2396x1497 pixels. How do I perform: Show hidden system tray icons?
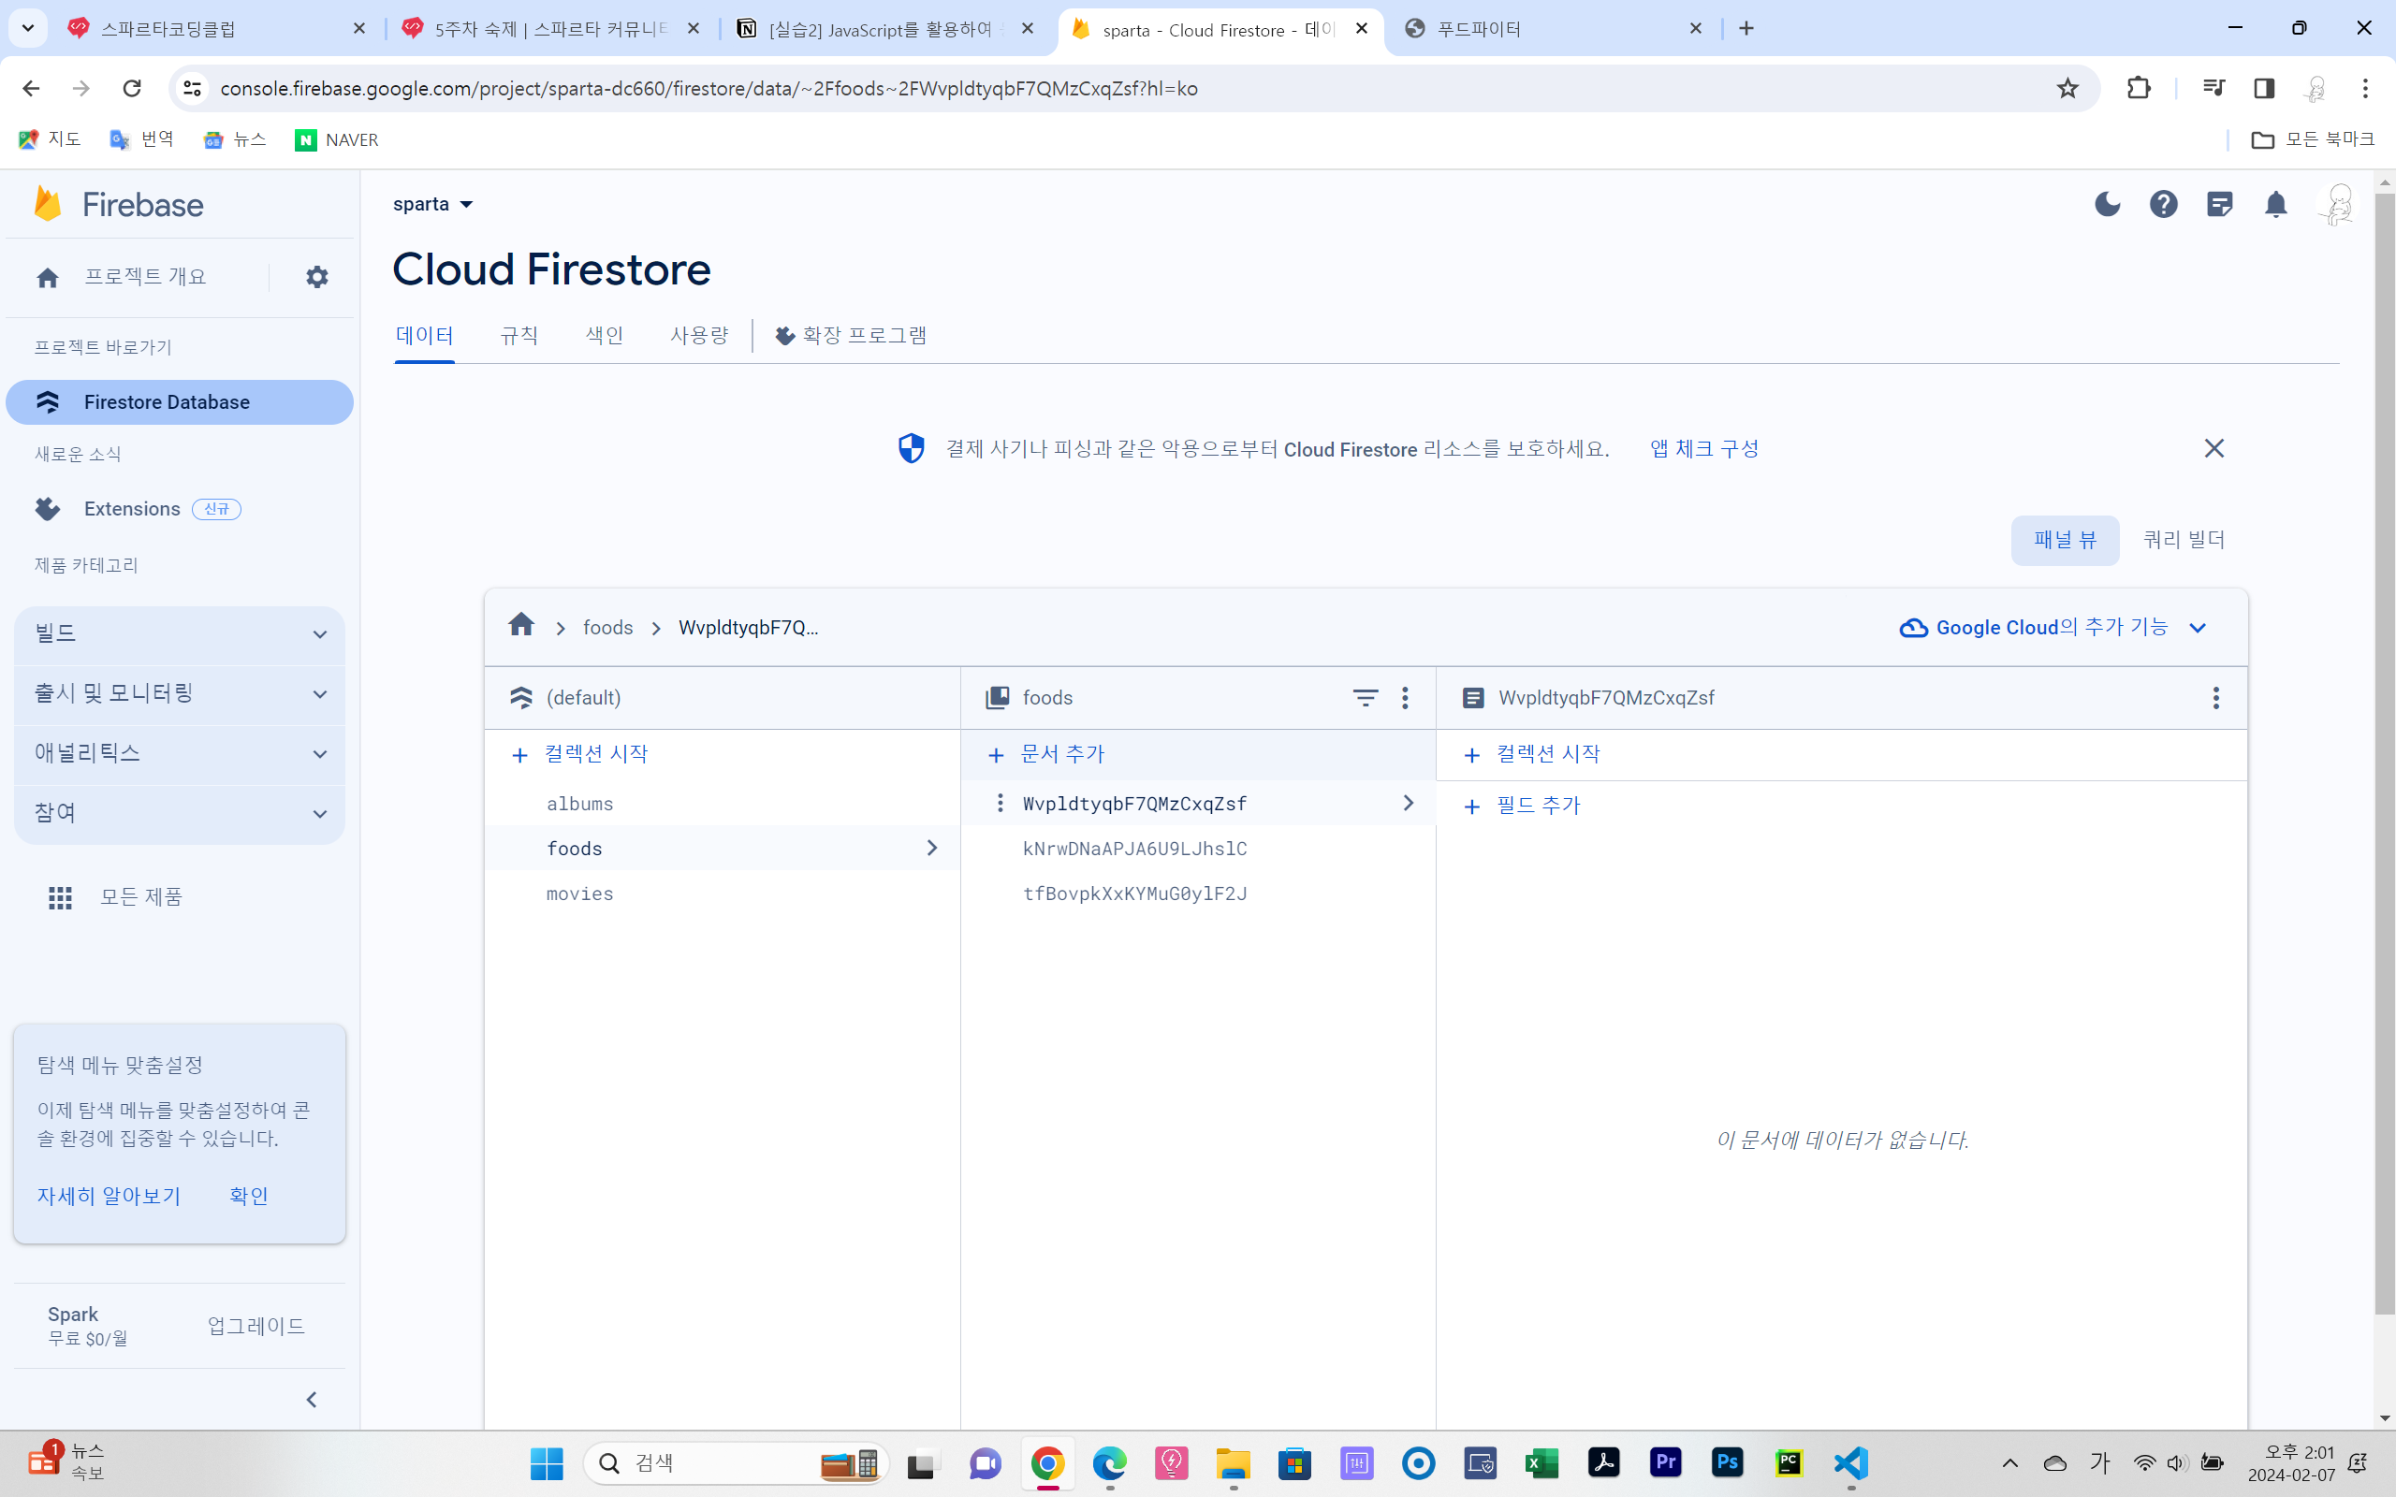click(x=2009, y=1462)
